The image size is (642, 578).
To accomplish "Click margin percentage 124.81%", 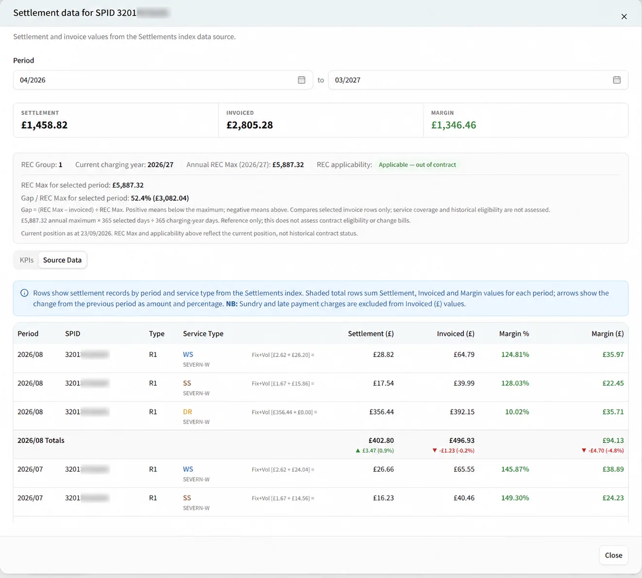I will [x=515, y=355].
